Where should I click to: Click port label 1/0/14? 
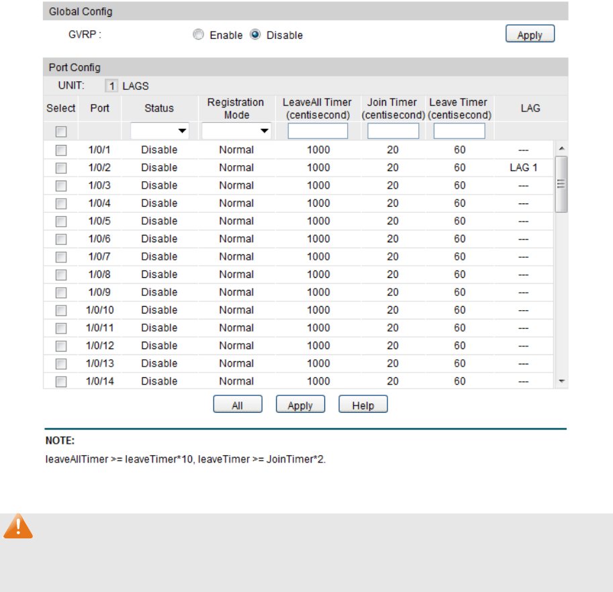(99, 381)
